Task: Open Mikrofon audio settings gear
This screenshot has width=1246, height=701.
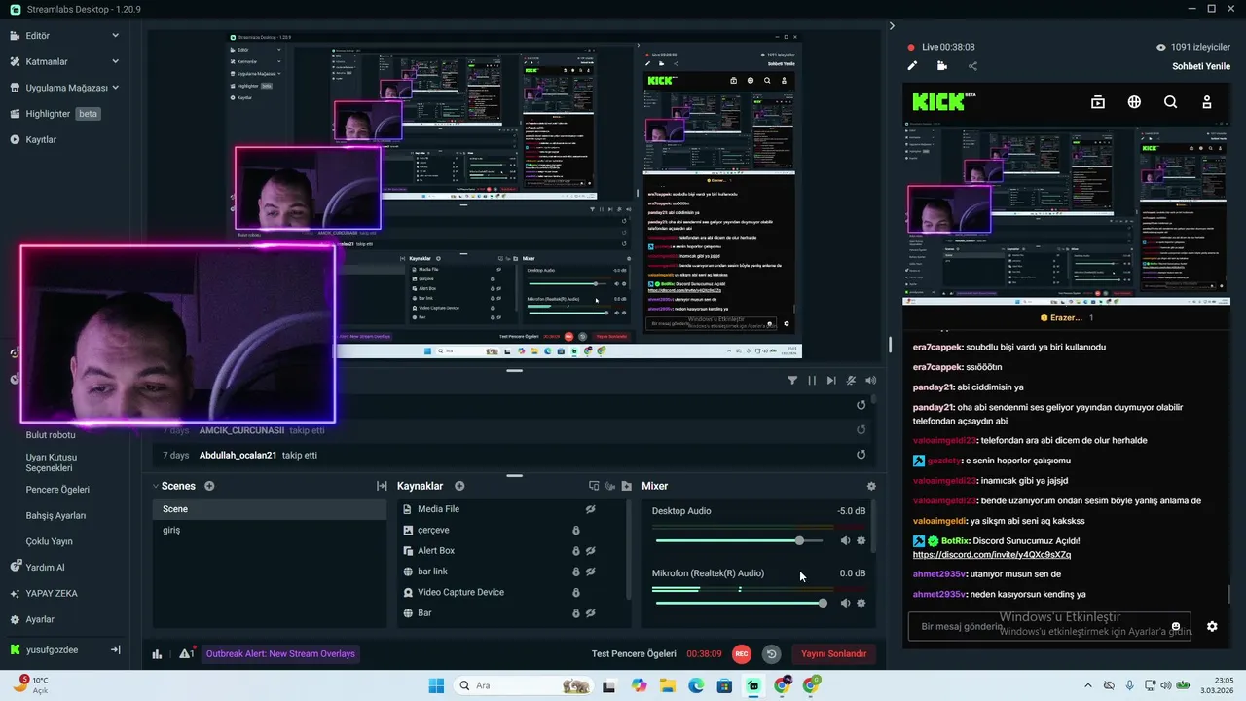Action: pyautogui.click(x=861, y=603)
